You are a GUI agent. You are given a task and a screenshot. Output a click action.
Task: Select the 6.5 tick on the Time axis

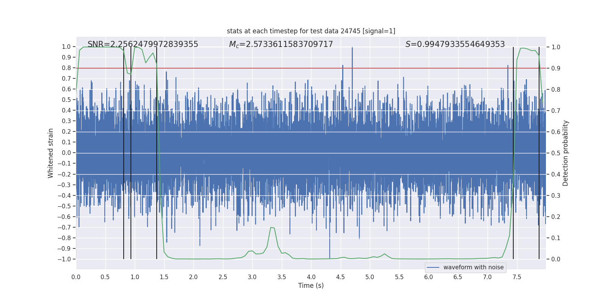click(x=458, y=277)
